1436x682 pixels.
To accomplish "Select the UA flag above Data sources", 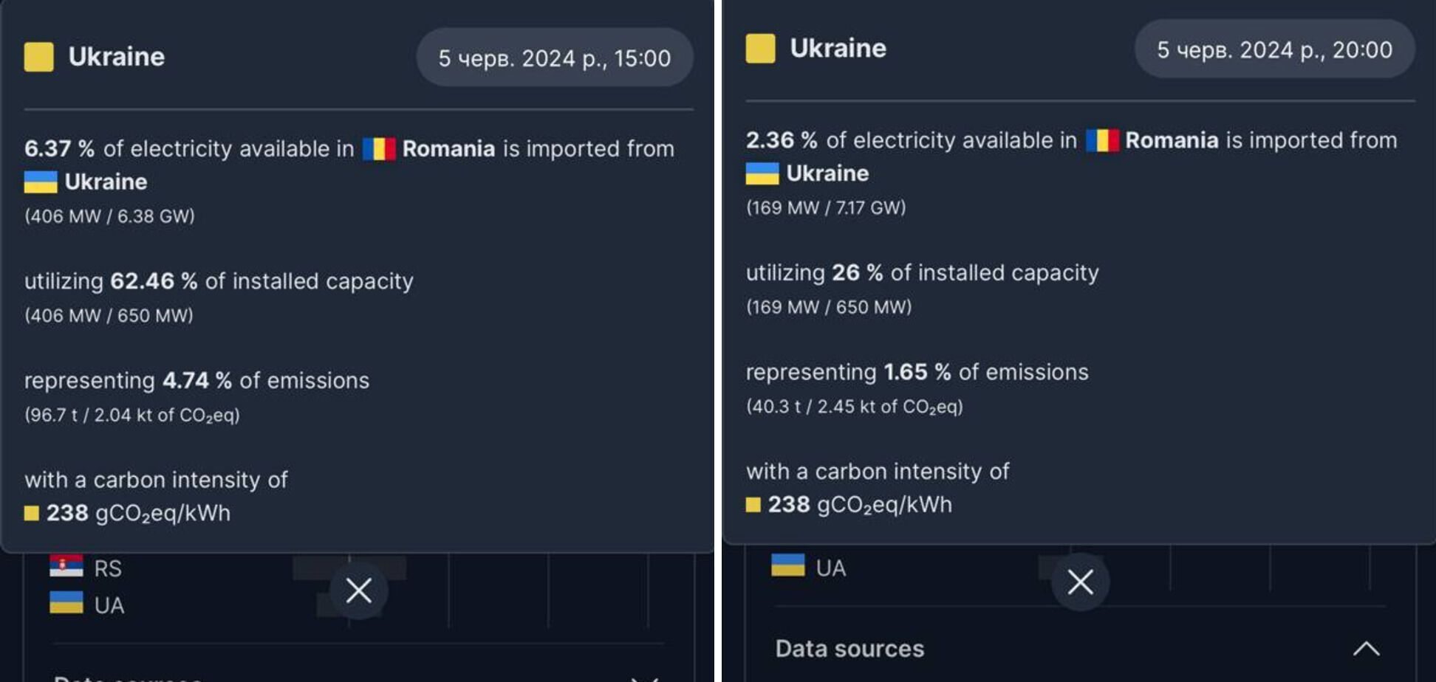I will pyautogui.click(x=788, y=565).
